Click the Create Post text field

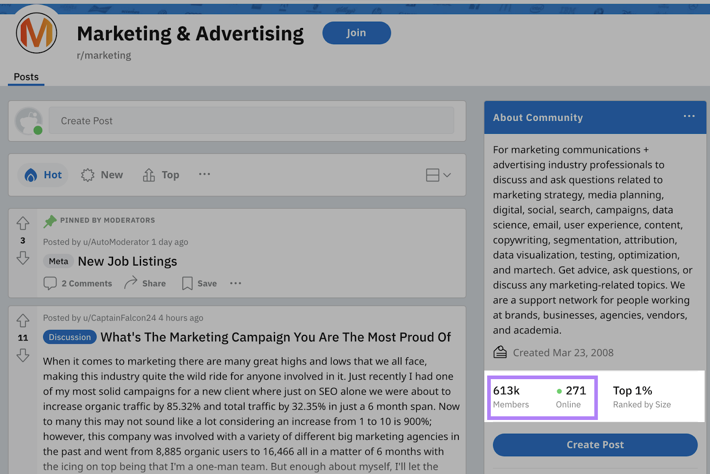(x=251, y=121)
